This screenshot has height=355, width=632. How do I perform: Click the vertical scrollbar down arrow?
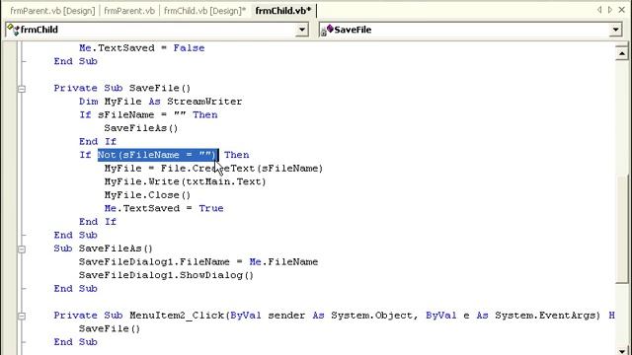621,350
